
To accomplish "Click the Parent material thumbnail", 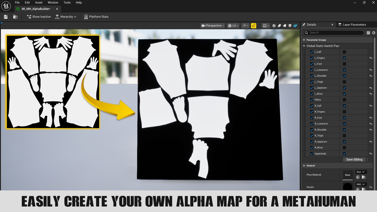I will tap(348, 187).
